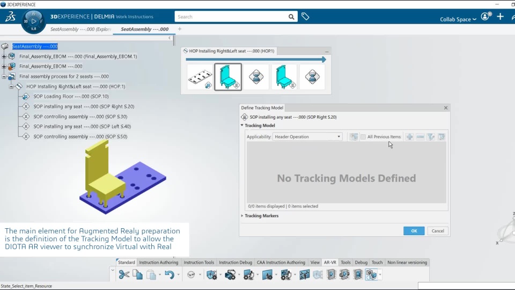Click the Copy tool icon
Viewport: 515px width, 290px height.
pos(138,274)
